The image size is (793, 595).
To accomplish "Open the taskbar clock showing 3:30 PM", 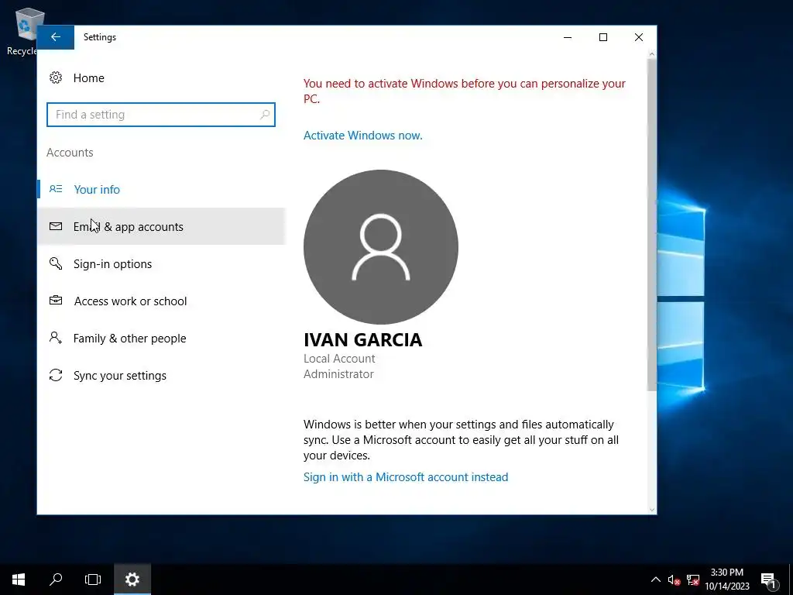I will [x=726, y=580].
